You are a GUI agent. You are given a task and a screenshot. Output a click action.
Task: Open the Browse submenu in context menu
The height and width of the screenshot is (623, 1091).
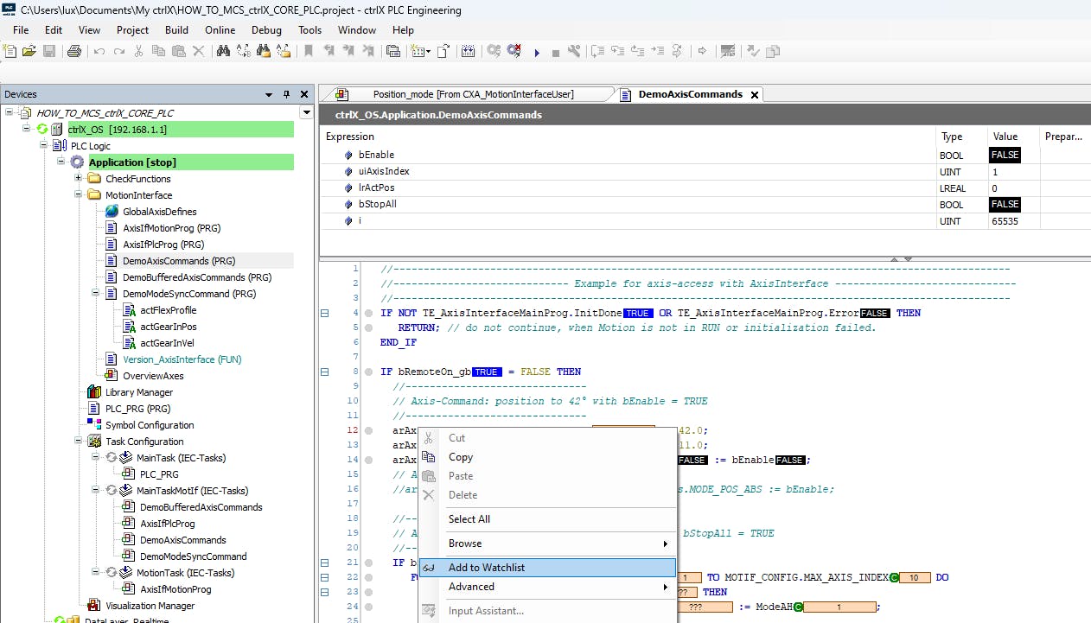coord(547,544)
